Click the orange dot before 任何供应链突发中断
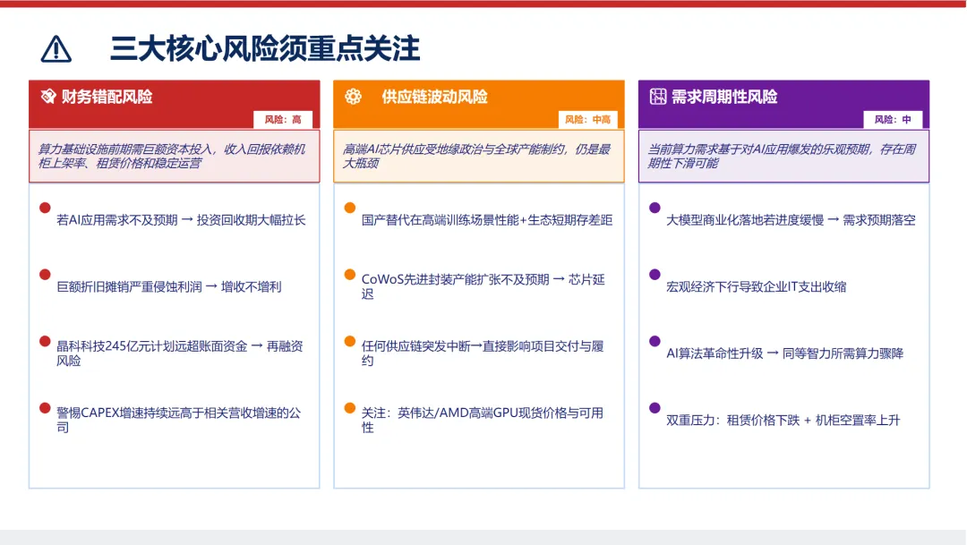Image resolution: width=967 pixels, height=545 pixels. pyautogui.click(x=350, y=341)
